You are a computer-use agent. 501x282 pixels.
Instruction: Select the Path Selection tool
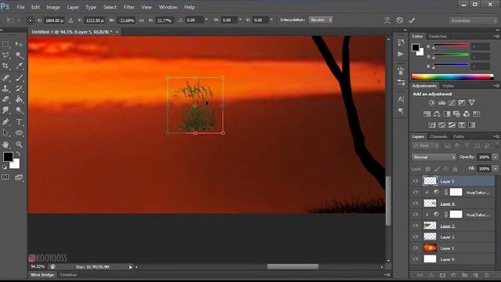[5, 132]
